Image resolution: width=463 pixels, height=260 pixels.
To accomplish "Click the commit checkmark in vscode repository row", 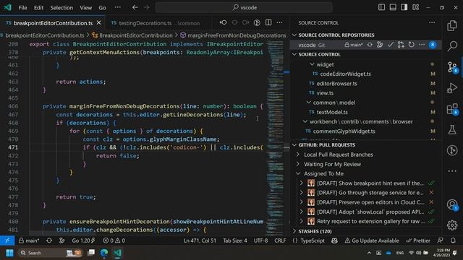I will 391,45.
